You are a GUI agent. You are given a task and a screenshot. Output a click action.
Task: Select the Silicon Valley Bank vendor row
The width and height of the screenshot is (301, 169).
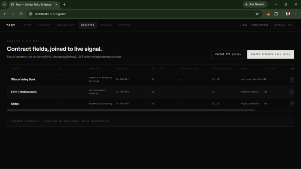click(x=150, y=79)
